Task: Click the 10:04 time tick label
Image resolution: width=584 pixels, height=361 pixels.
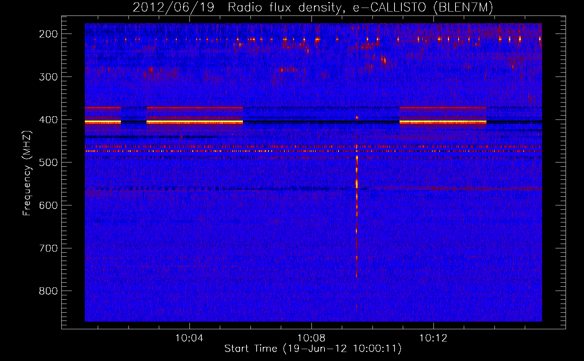Action: coord(189,338)
